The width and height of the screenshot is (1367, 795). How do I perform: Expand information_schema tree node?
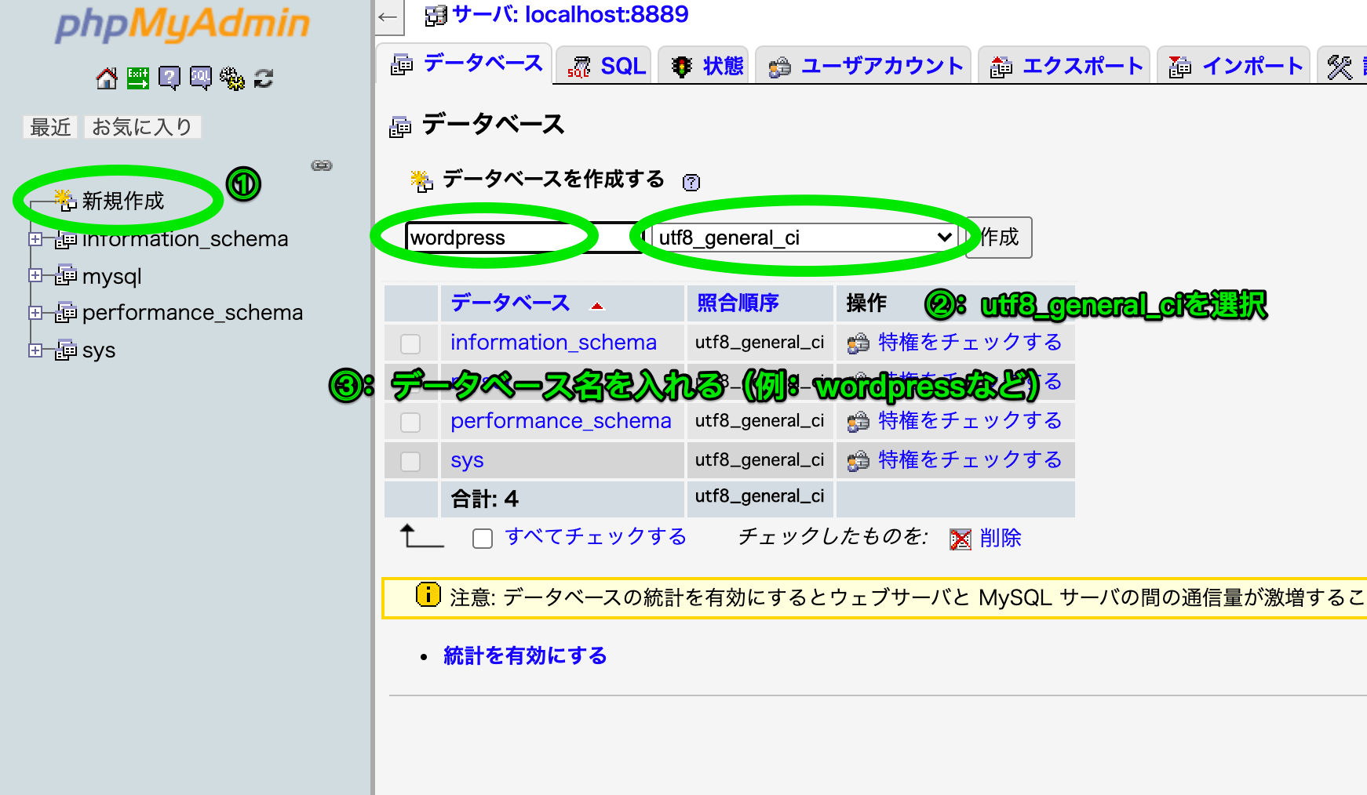click(35, 238)
